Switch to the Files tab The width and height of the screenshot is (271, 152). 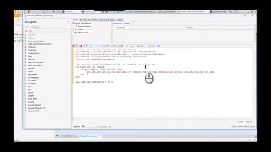tap(89, 20)
